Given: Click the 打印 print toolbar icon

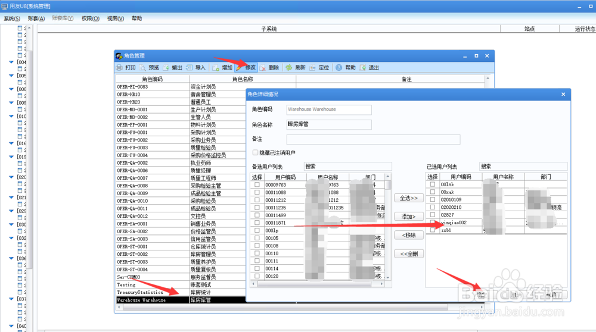Looking at the screenshot, I should (x=119, y=68).
